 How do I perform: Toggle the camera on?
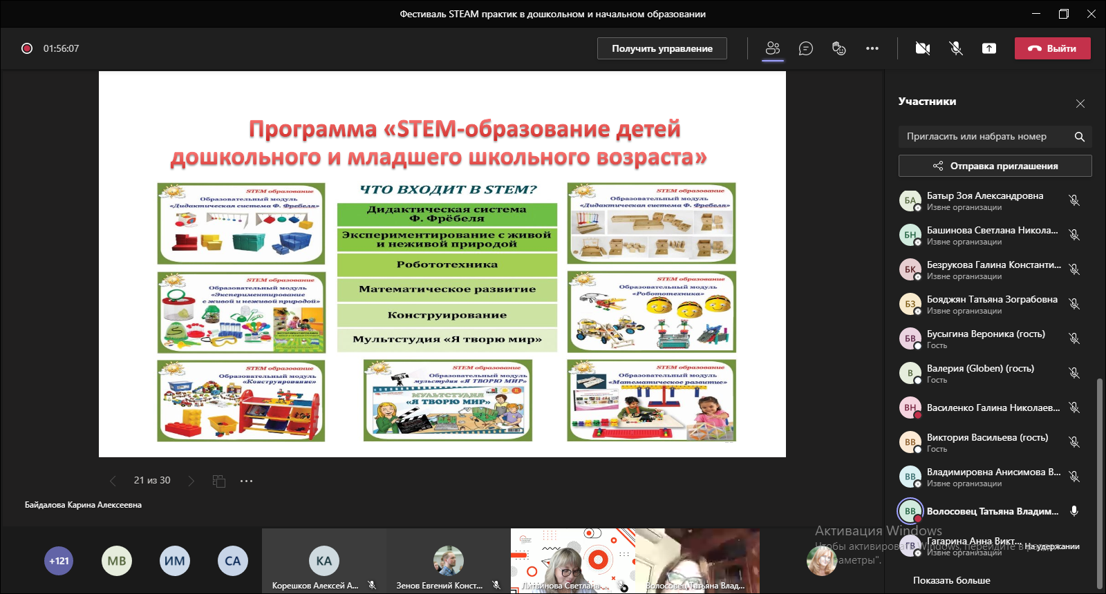point(922,48)
